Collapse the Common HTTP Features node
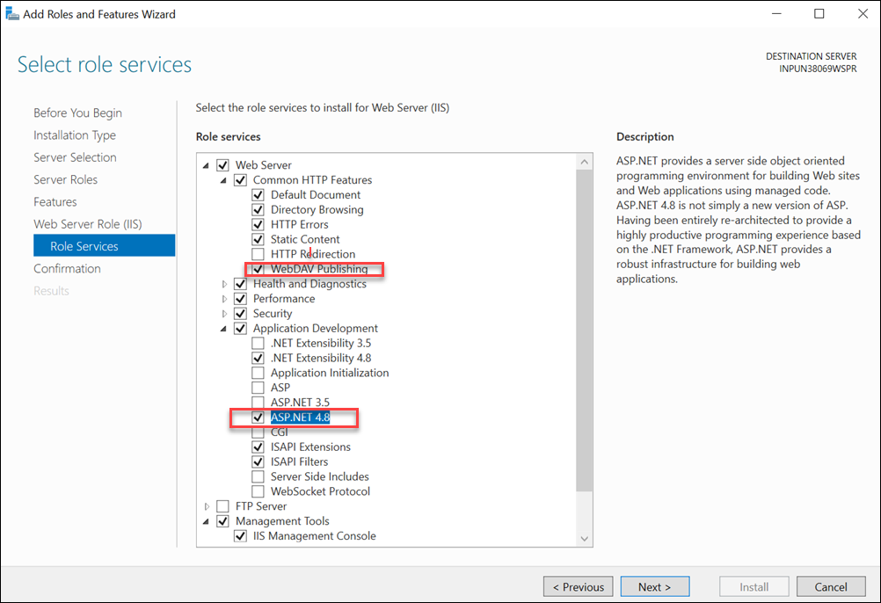Image resolution: width=881 pixels, height=603 pixels. click(x=225, y=180)
